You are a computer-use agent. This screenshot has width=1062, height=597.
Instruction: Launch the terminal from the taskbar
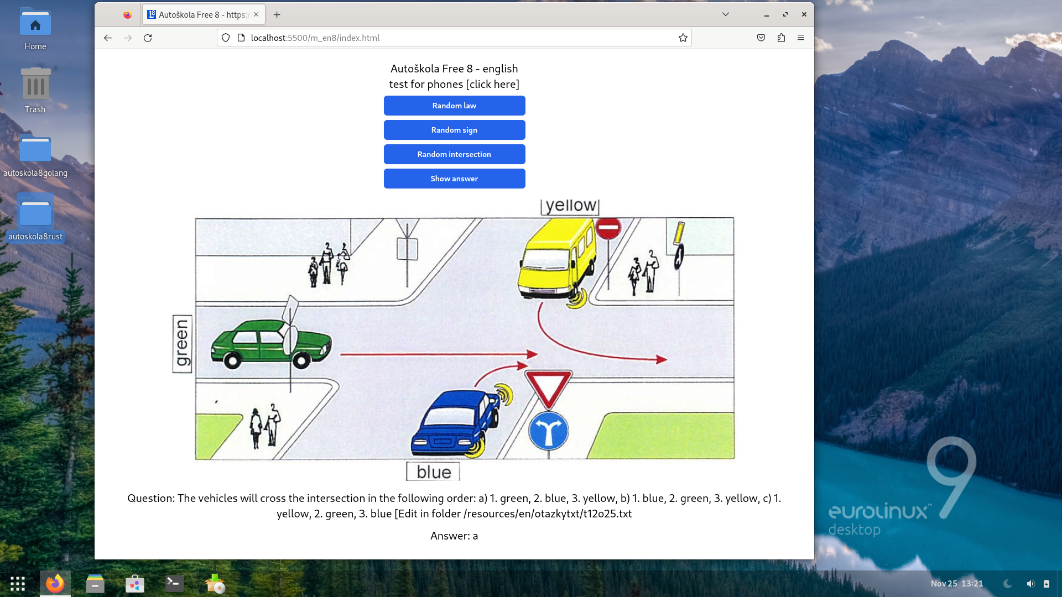coord(174,583)
